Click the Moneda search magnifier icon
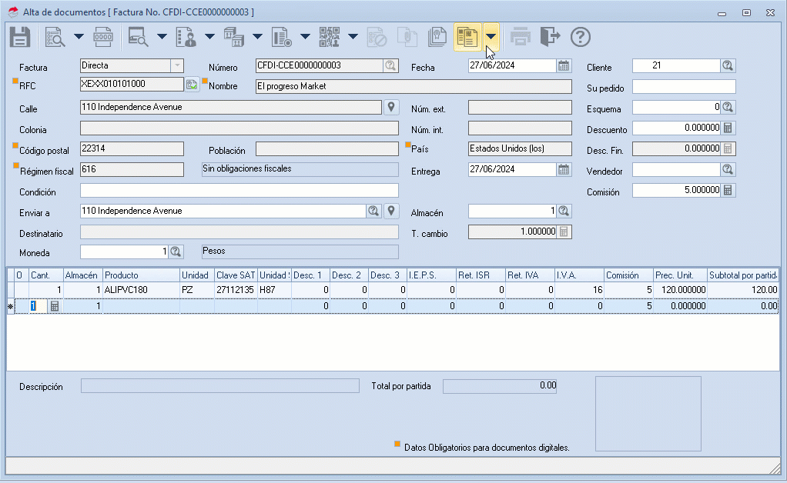787x483 pixels. (176, 251)
